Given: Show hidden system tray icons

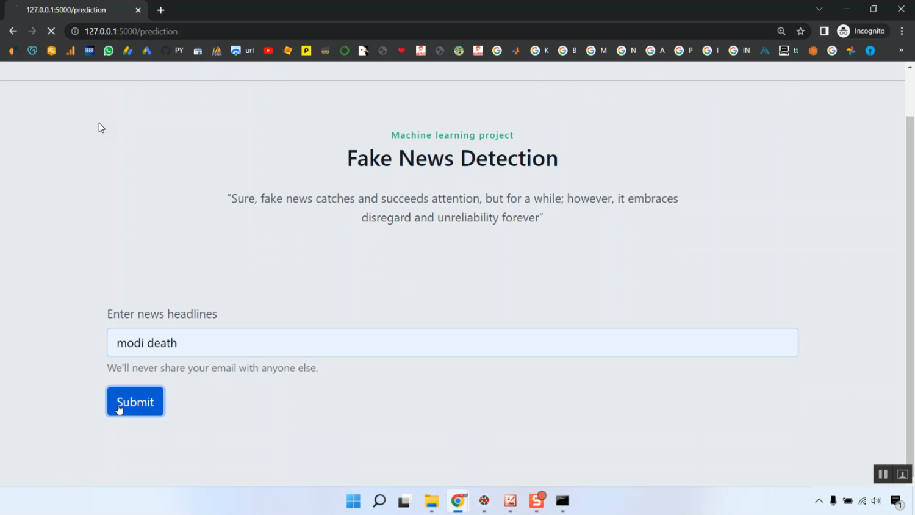Looking at the screenshot, I should [819, 501].
